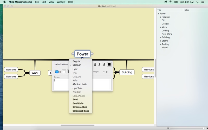The width and height of the screenshot is (208, 130).
Task: Open the Window menu
Action: pos(61,2)
